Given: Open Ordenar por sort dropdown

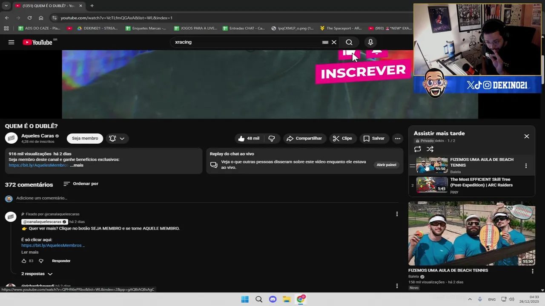Looking at the screenshot, I should pos(81,184).
